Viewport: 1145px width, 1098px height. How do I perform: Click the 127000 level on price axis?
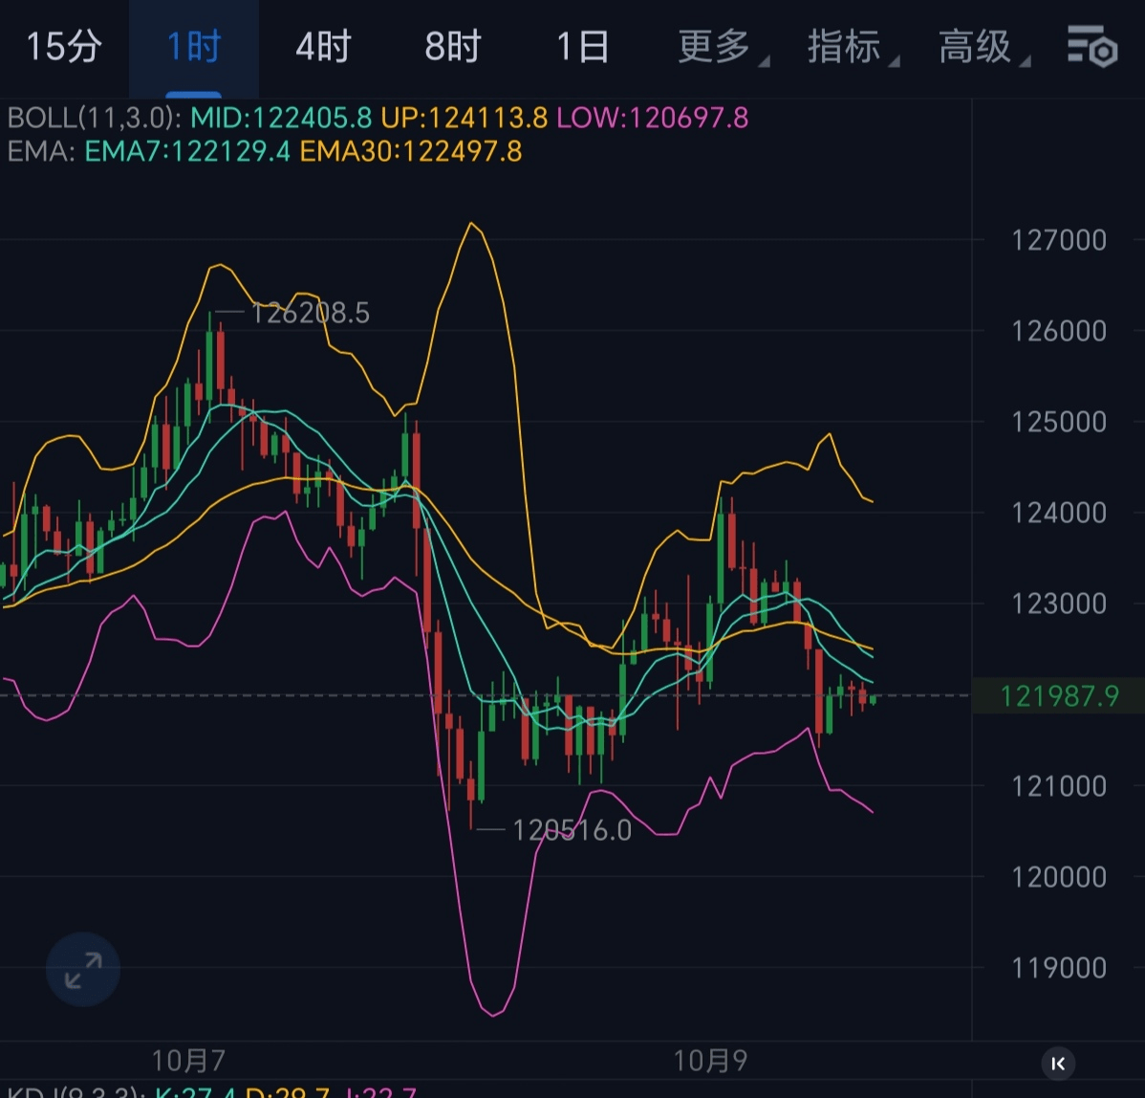(1058, 239)
